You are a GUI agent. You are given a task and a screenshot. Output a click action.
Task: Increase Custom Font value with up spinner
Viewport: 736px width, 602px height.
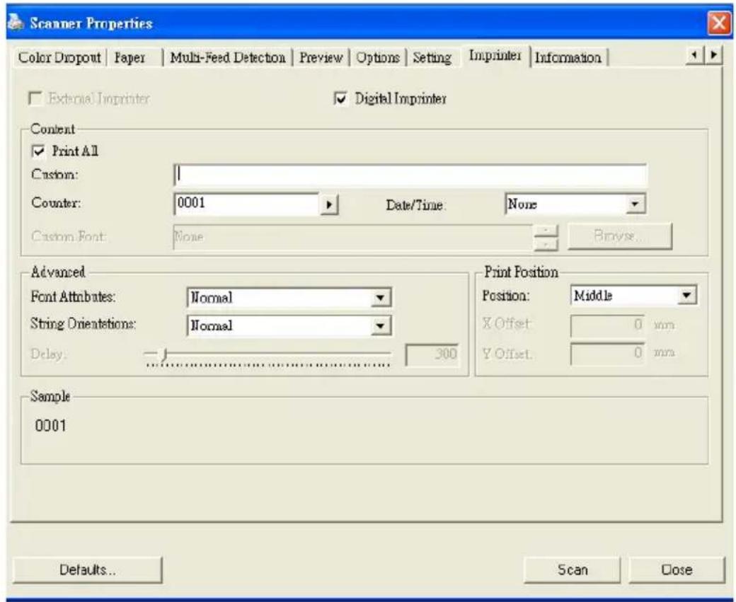[x=546, y=231]
